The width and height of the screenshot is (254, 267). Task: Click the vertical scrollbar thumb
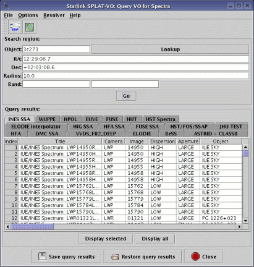tap(245, 154)
